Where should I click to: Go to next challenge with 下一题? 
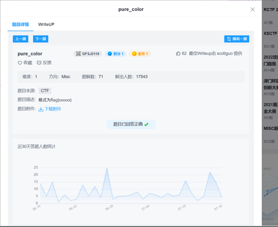click(41, 39)
